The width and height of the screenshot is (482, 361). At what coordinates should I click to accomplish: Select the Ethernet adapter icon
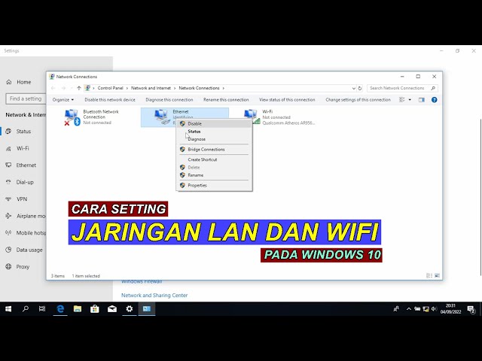click(x=162, y=117)
